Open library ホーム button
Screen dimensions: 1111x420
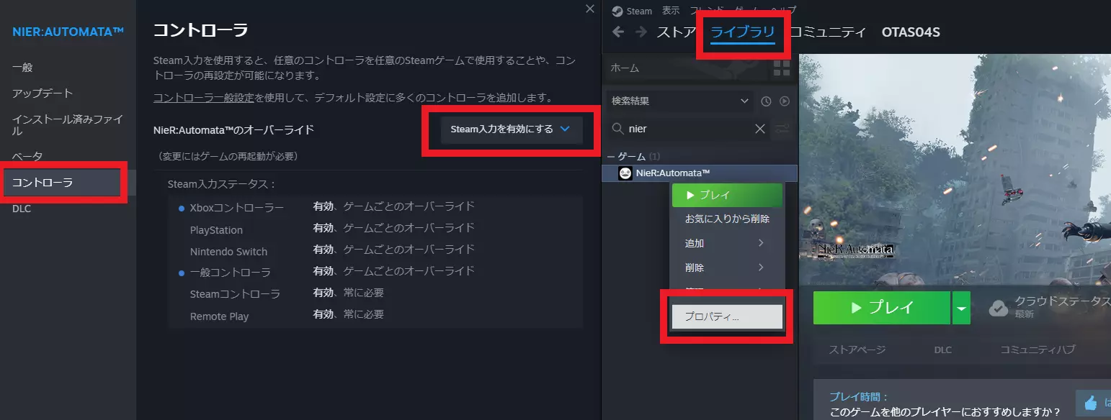coord(684,68)
